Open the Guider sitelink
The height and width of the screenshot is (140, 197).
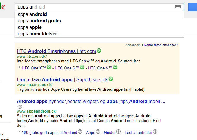pyautogui.click(x=110, y=132)
